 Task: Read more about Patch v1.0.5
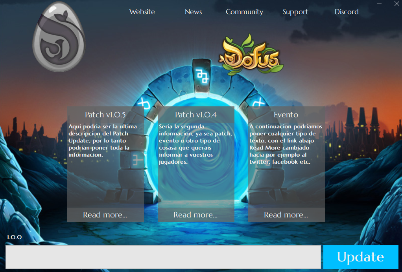tap(105, 215)
